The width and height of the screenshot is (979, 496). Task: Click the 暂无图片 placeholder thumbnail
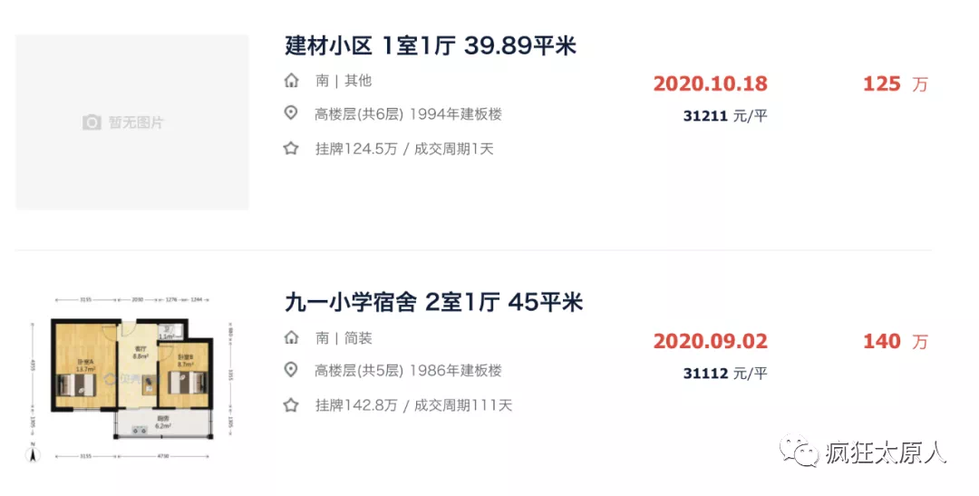[132, 122]
